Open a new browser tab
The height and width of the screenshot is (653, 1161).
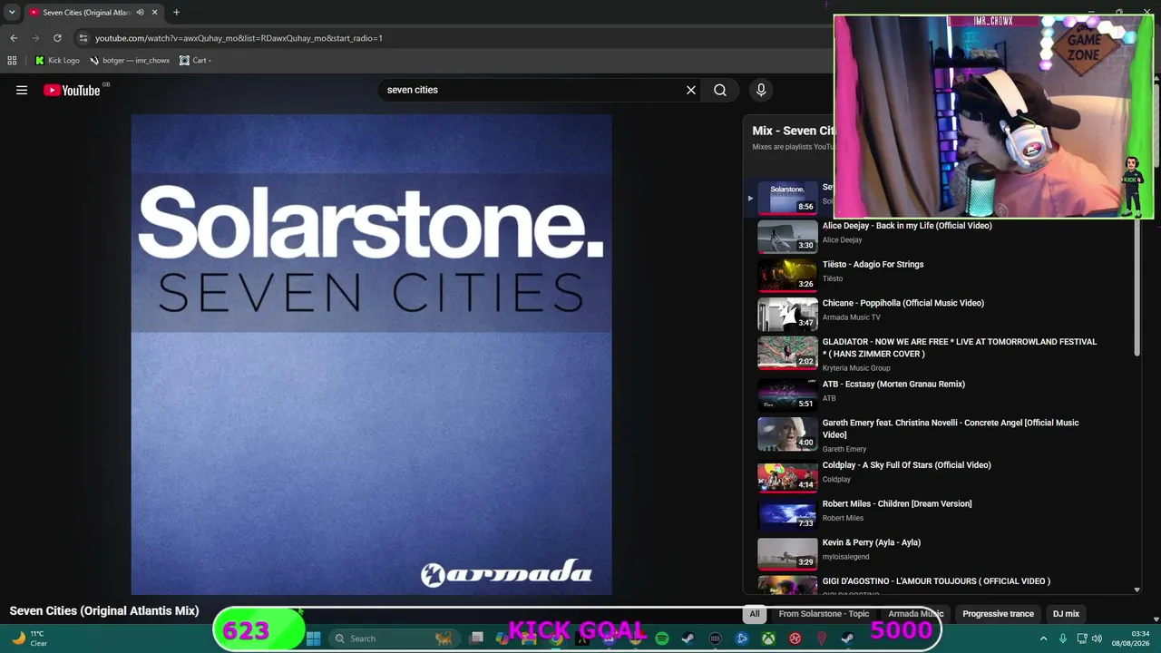click(x=176, y=13)
